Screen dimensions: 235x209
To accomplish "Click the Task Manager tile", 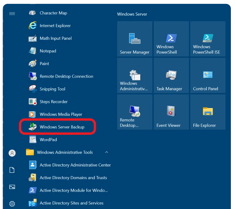I will (171, 76).
